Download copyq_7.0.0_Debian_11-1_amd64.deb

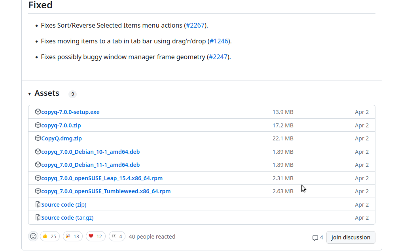coord(90,165)
